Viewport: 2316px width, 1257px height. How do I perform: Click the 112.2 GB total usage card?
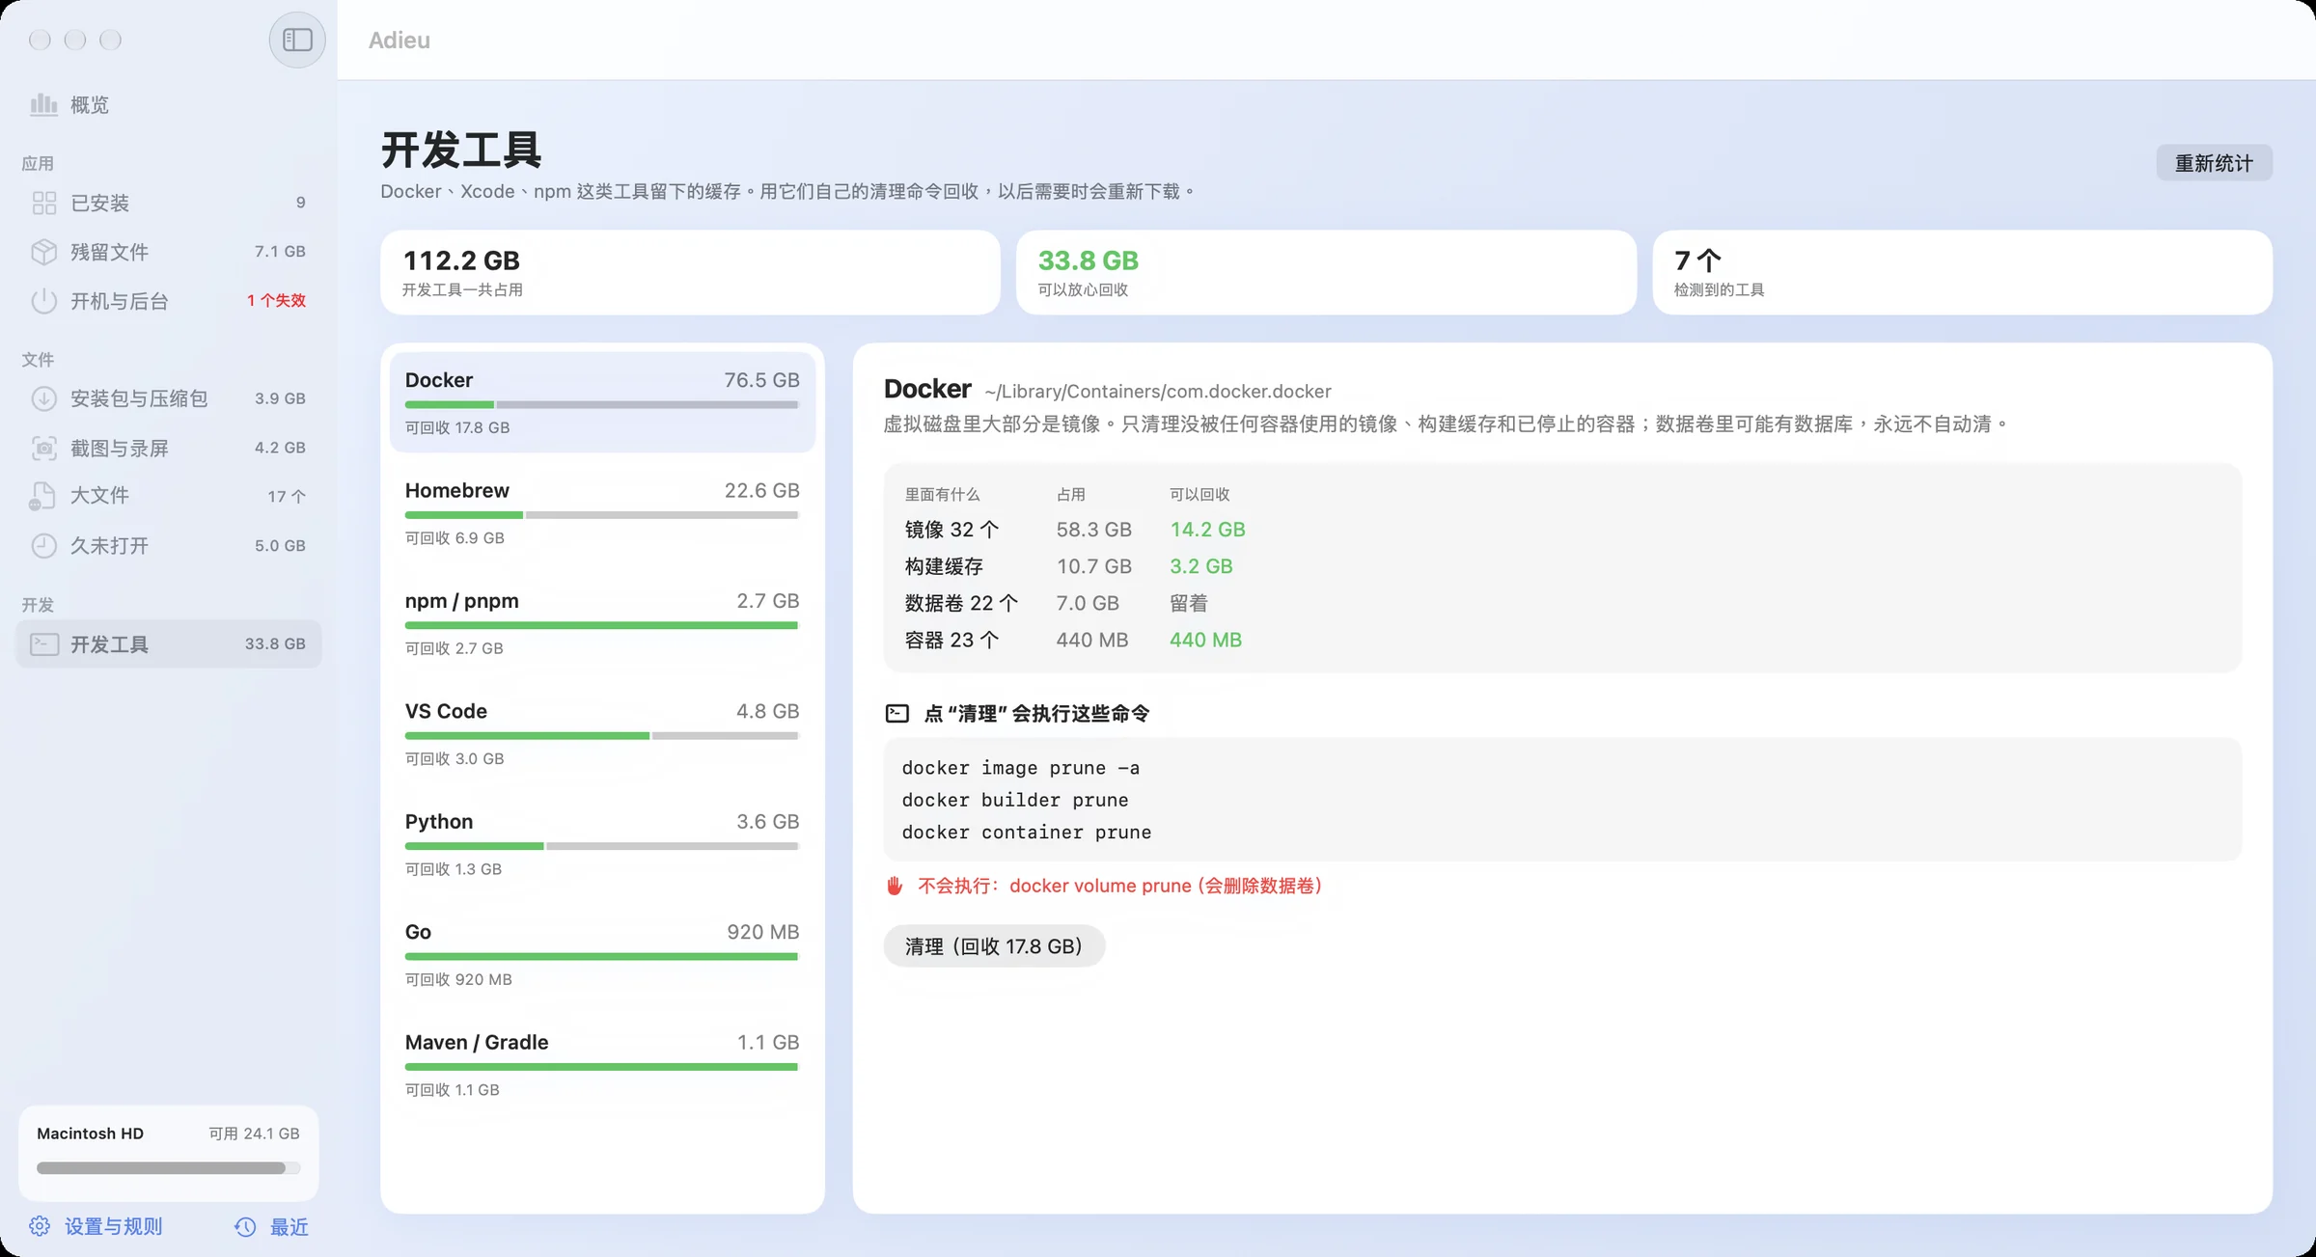click(x=690, y=272)
